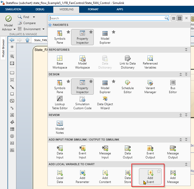This screenshot has width=194, height=189.
Task: Open Model Workspace repository
Action: [82, 62]
